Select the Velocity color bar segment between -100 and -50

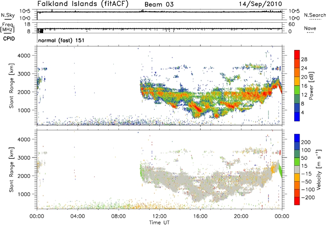(x=297, y=185)
